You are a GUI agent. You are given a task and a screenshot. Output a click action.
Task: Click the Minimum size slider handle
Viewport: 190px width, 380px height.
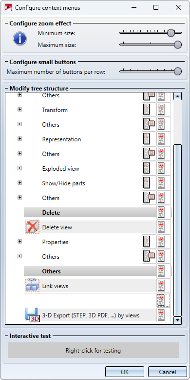pos(171,33)
